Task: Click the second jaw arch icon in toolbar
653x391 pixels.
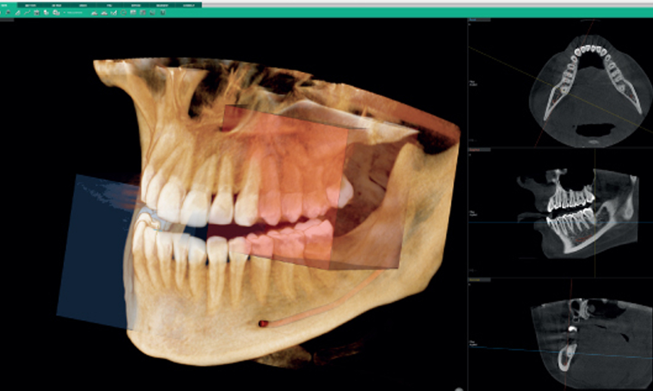Action: 104,12
